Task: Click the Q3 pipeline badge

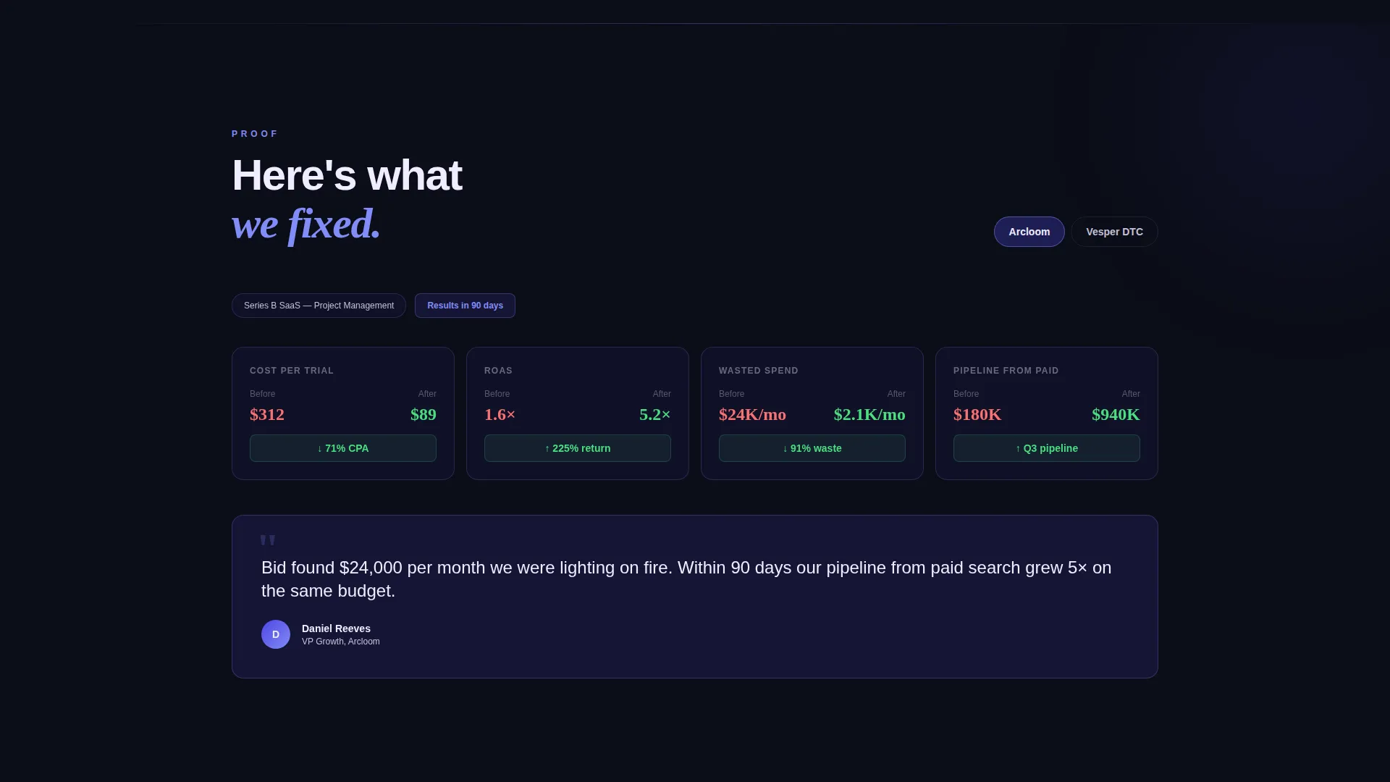Action: 1047,448
